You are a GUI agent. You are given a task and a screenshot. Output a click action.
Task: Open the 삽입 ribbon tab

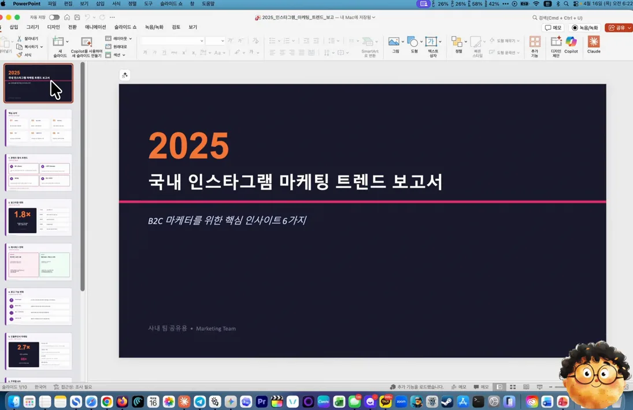tap(14, 27)
